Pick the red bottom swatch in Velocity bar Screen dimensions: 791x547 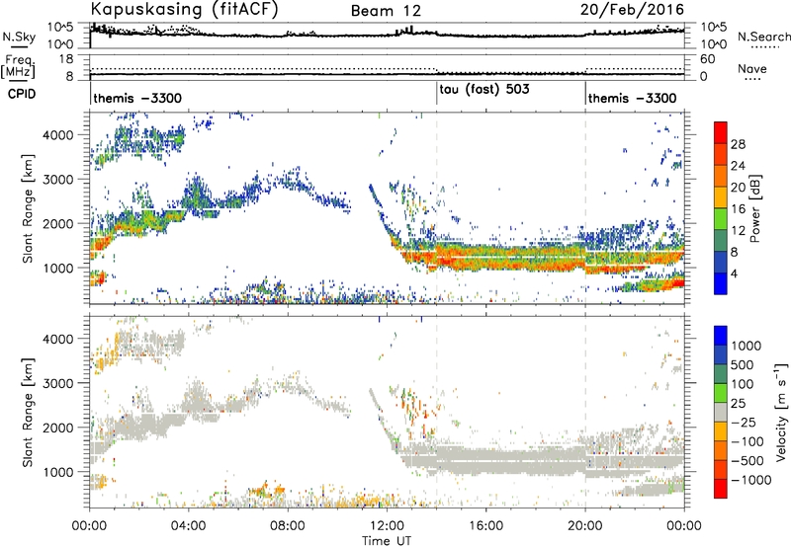point(721,489)
